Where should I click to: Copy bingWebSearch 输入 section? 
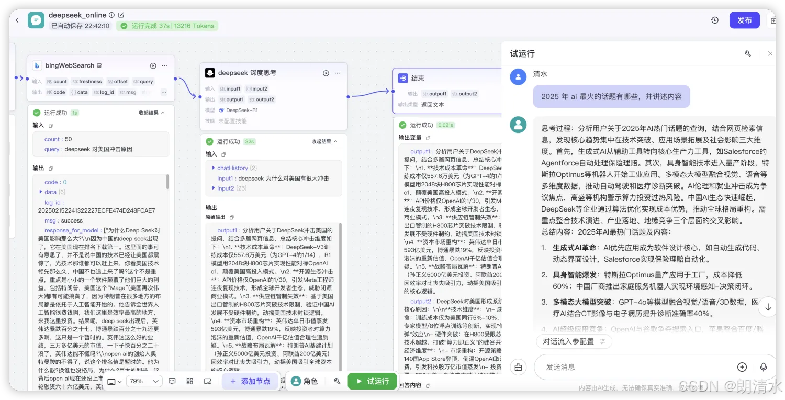tap(51, 126)
